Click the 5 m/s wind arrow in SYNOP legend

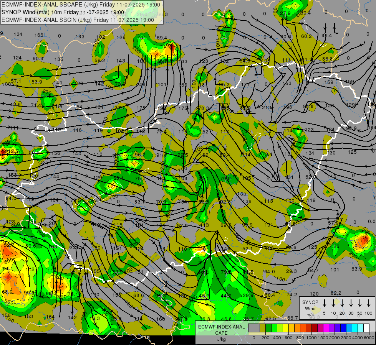point(324,303)
